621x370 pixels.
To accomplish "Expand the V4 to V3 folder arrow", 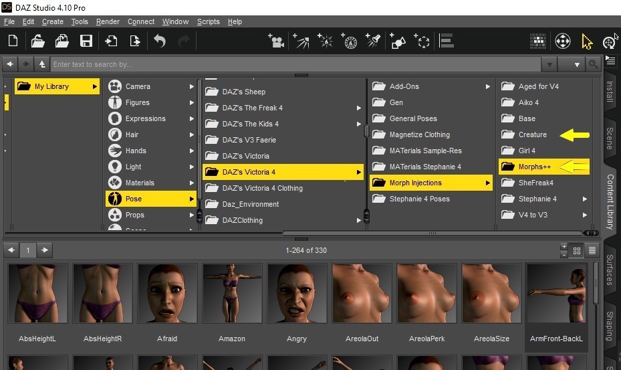I will 584,215.
